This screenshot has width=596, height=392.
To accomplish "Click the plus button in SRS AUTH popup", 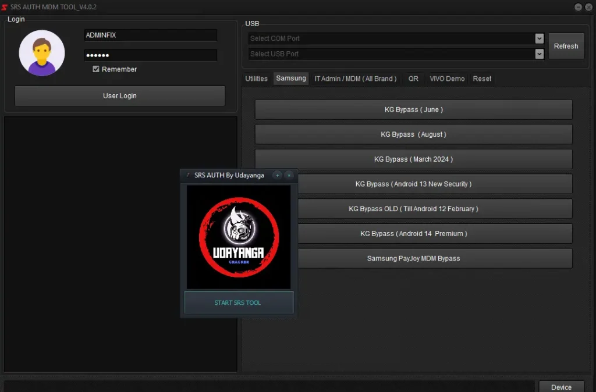I will tap(278, 175).
